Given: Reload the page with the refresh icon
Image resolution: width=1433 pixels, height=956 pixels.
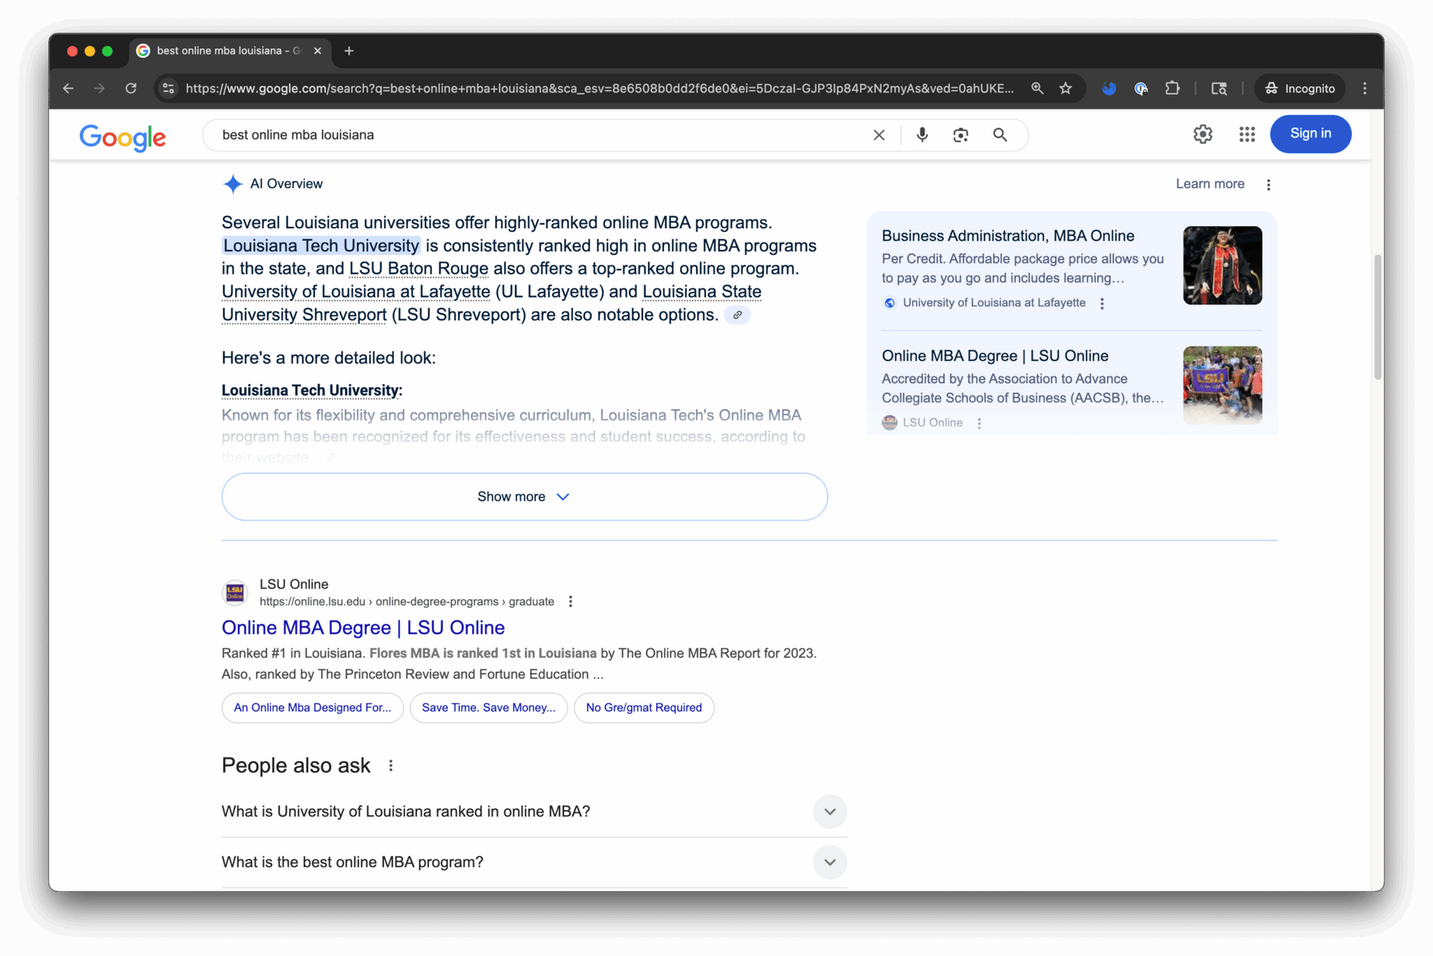Looking at the screenshot, I should pos(131,88).
